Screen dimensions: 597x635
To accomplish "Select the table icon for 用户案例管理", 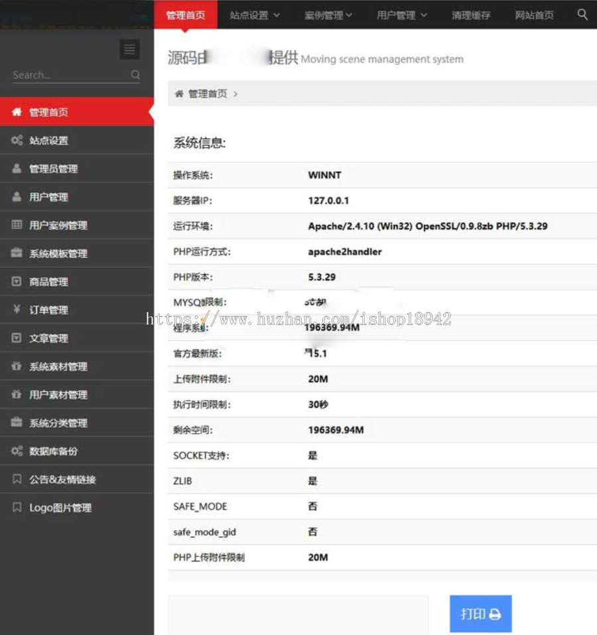I will click(x=17, y=225).
